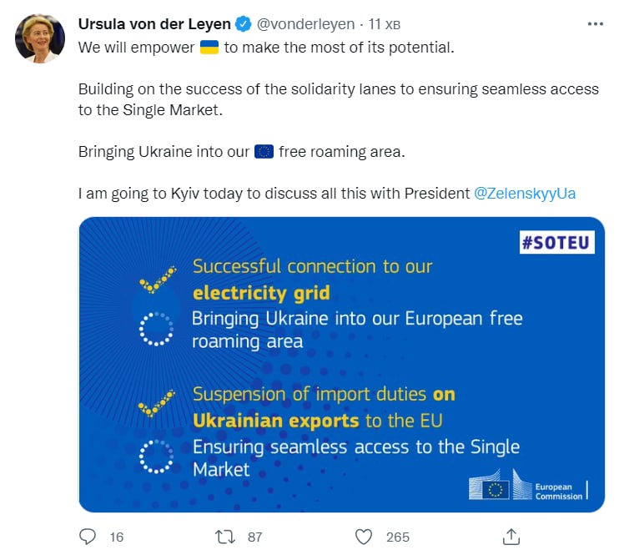The width and height of the screenshot is (619, 560).
Task: Like the tweet with the heart icon
Action: 363,537
